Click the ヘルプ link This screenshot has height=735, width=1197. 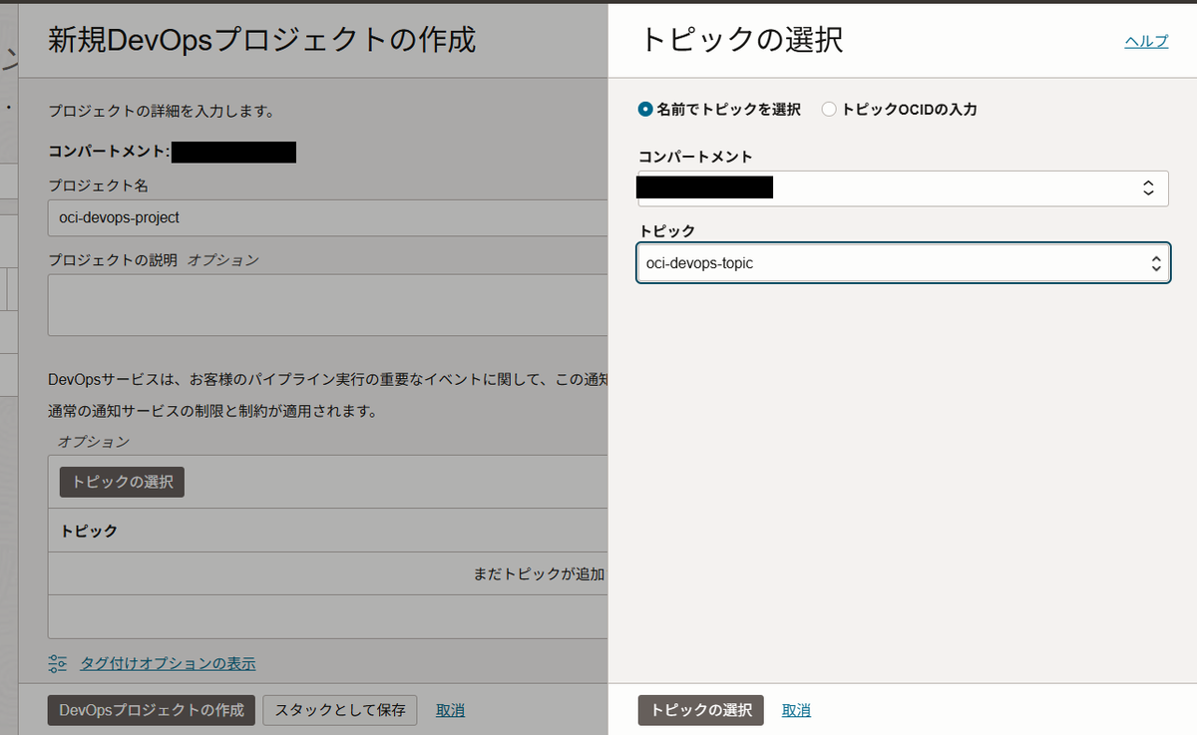[x=1146, y=41]
